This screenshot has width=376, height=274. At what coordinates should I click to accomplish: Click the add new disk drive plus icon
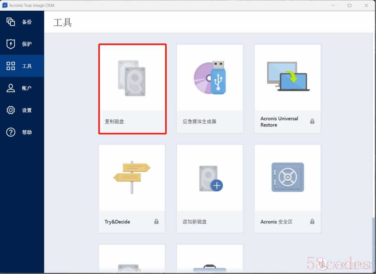pyautogui.click(x=211, y=179)
